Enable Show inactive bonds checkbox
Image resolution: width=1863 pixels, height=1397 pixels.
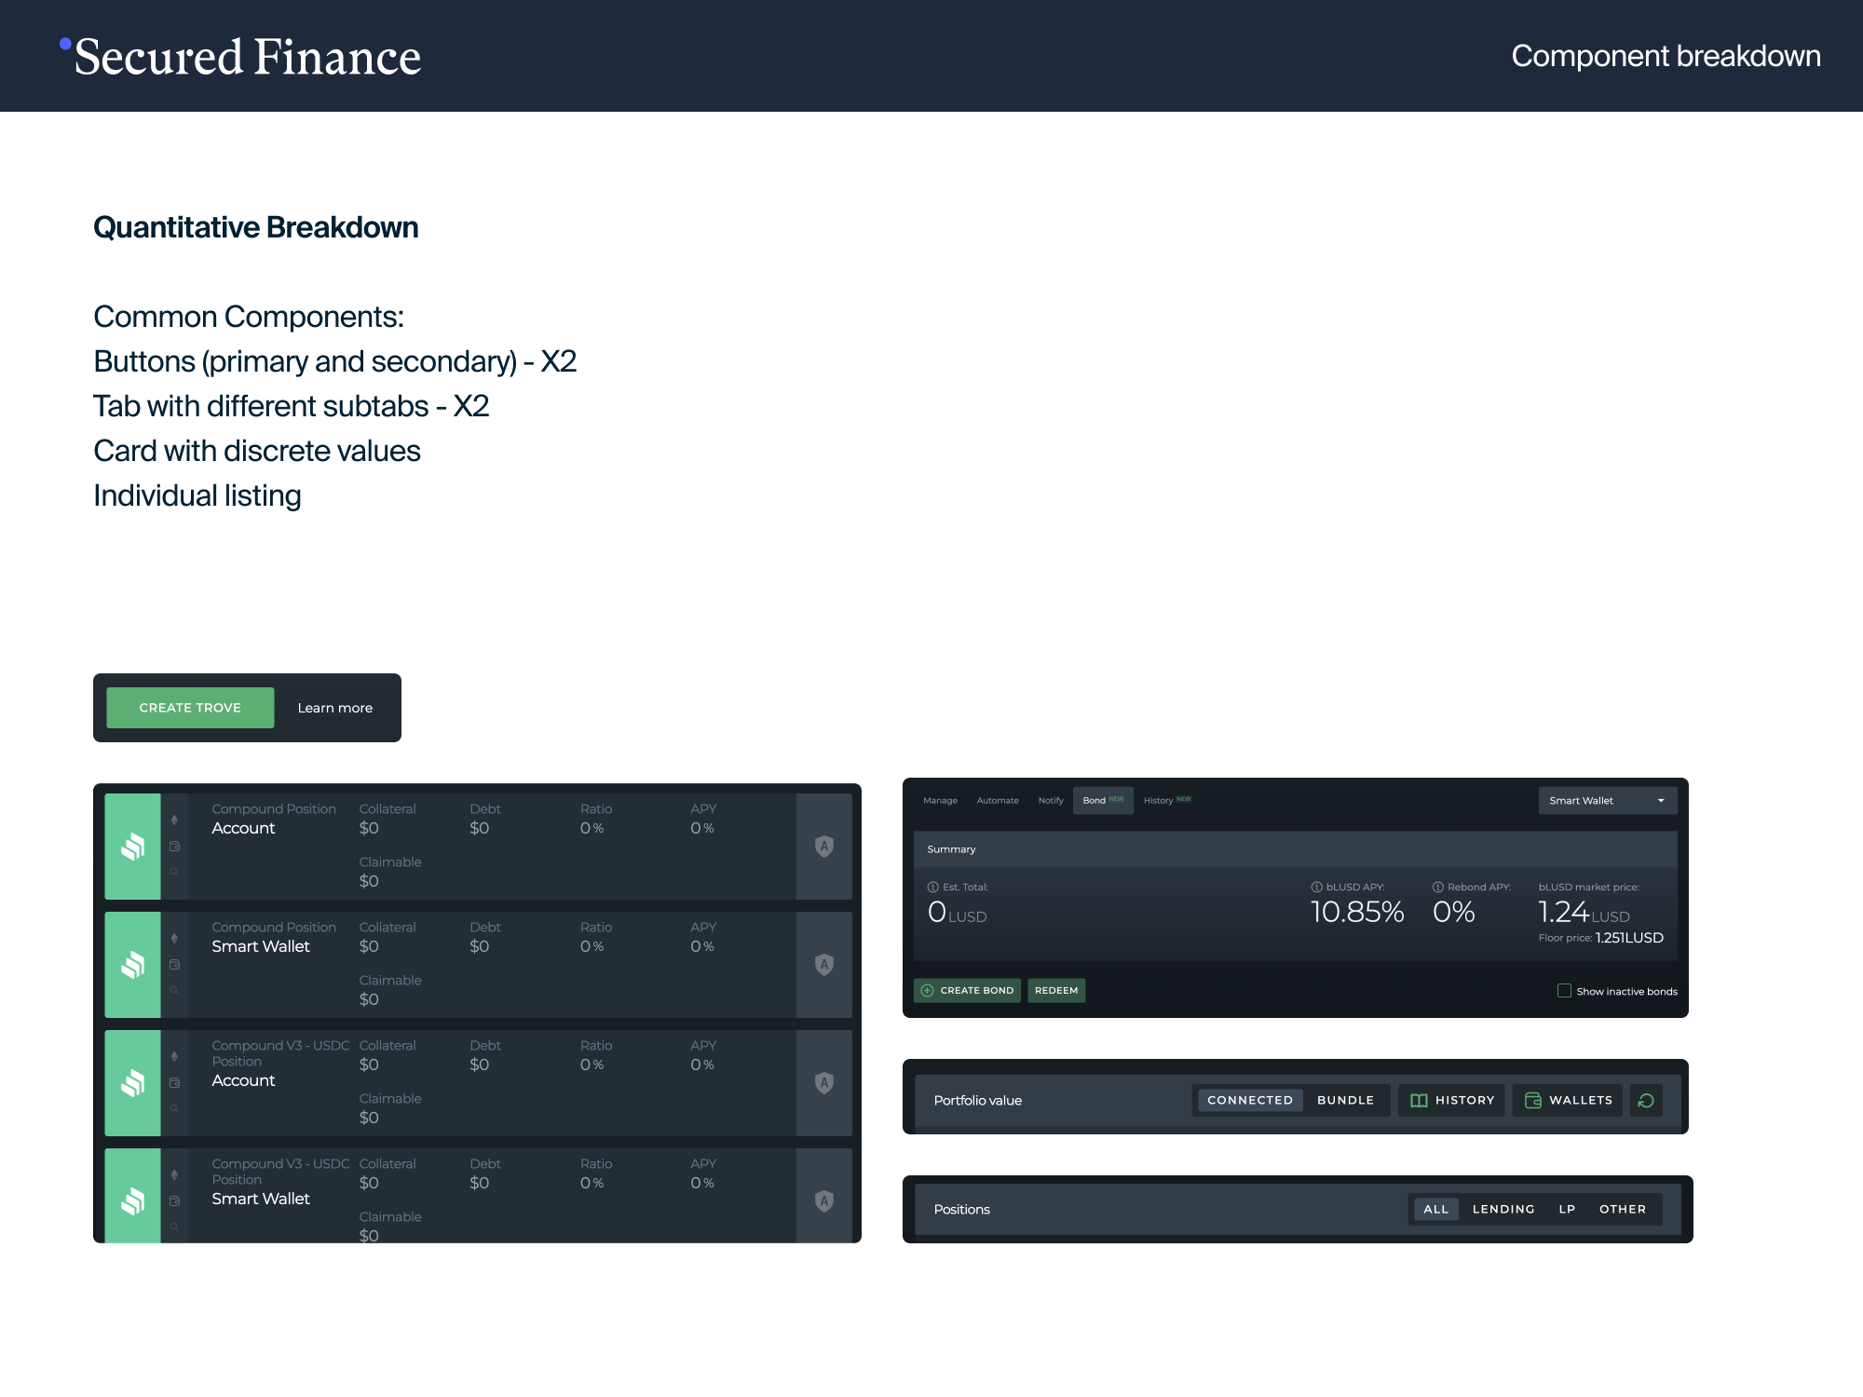[1565, 991]
